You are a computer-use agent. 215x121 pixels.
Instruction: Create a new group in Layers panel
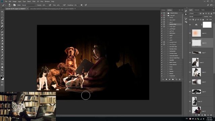pos(205,115)
